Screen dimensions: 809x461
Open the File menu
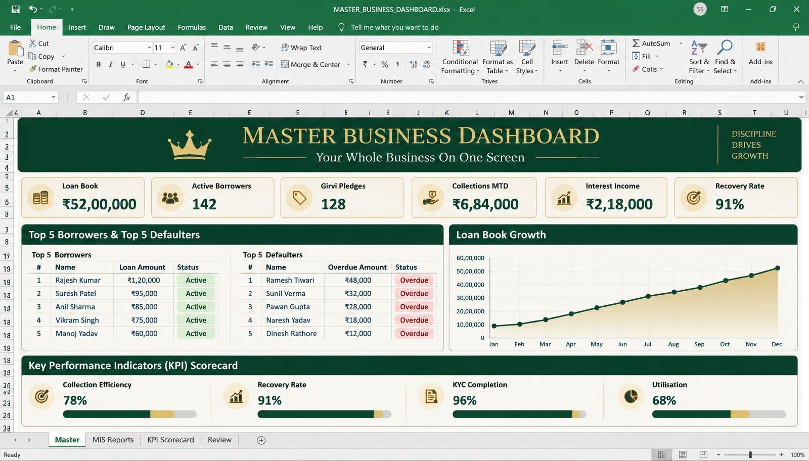point(15,27)
